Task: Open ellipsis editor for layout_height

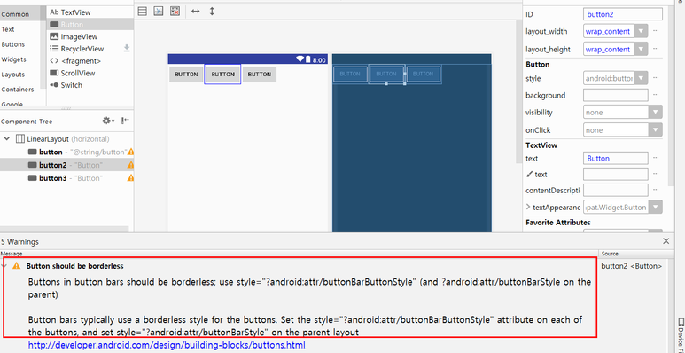Action: click(x=656, y=49)
